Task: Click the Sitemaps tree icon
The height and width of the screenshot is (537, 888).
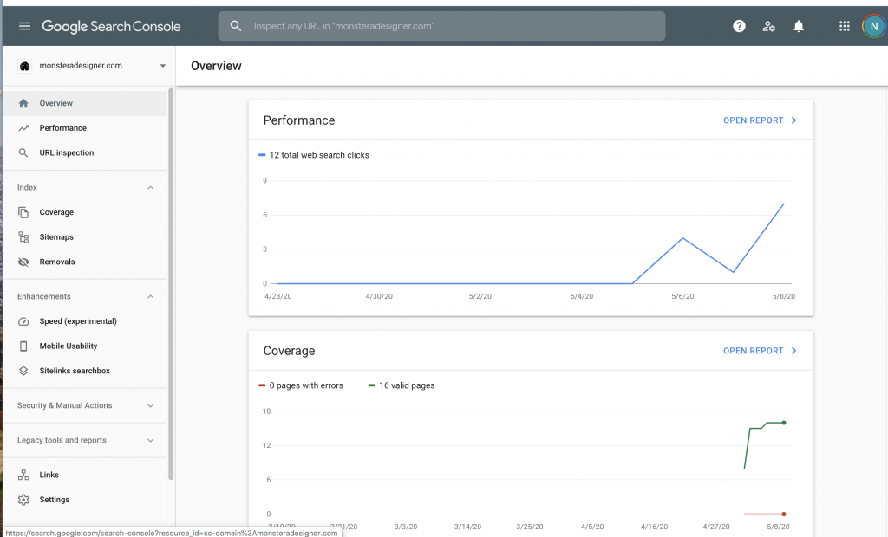Action: pyautogui.click(x=23, y=237)
